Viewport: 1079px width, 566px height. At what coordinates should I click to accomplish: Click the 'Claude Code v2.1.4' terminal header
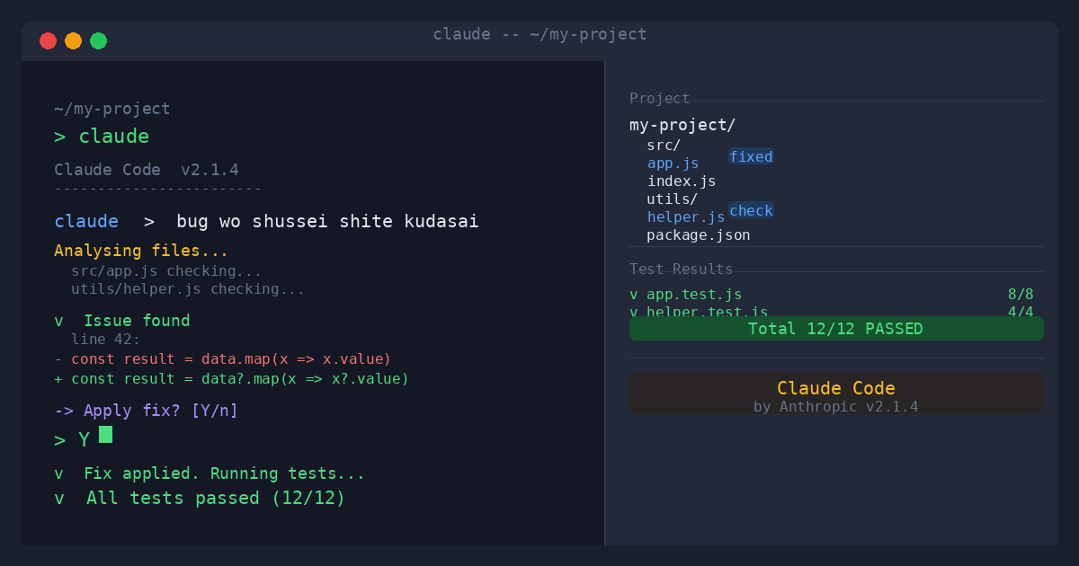(147, 170)
